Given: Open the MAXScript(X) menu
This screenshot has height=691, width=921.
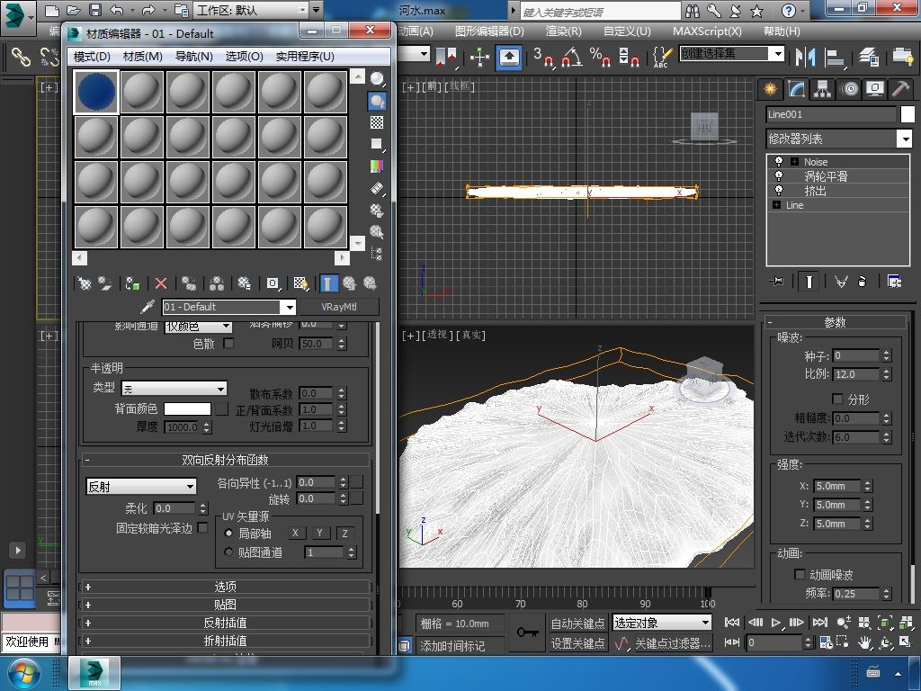Looking at the screenshot, I should coord(707,31).
